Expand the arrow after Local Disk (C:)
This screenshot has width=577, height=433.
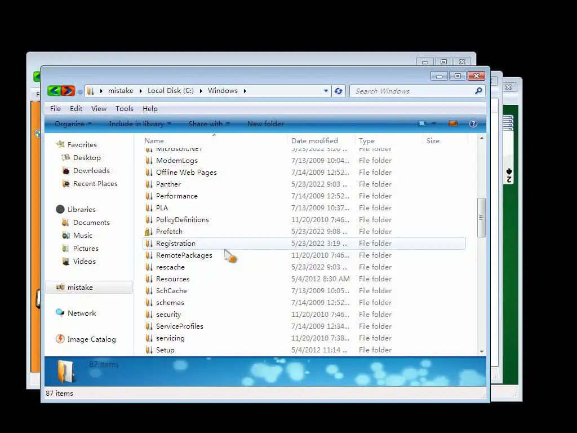tap(201, 91)
